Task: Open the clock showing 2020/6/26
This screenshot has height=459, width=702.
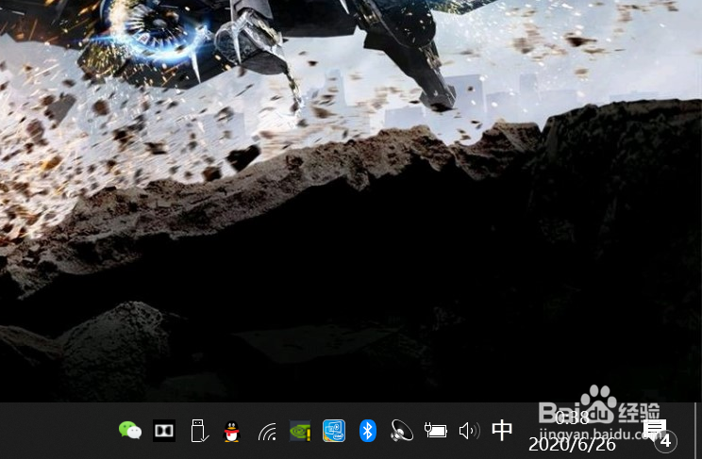Action: (x=572, y=431)
